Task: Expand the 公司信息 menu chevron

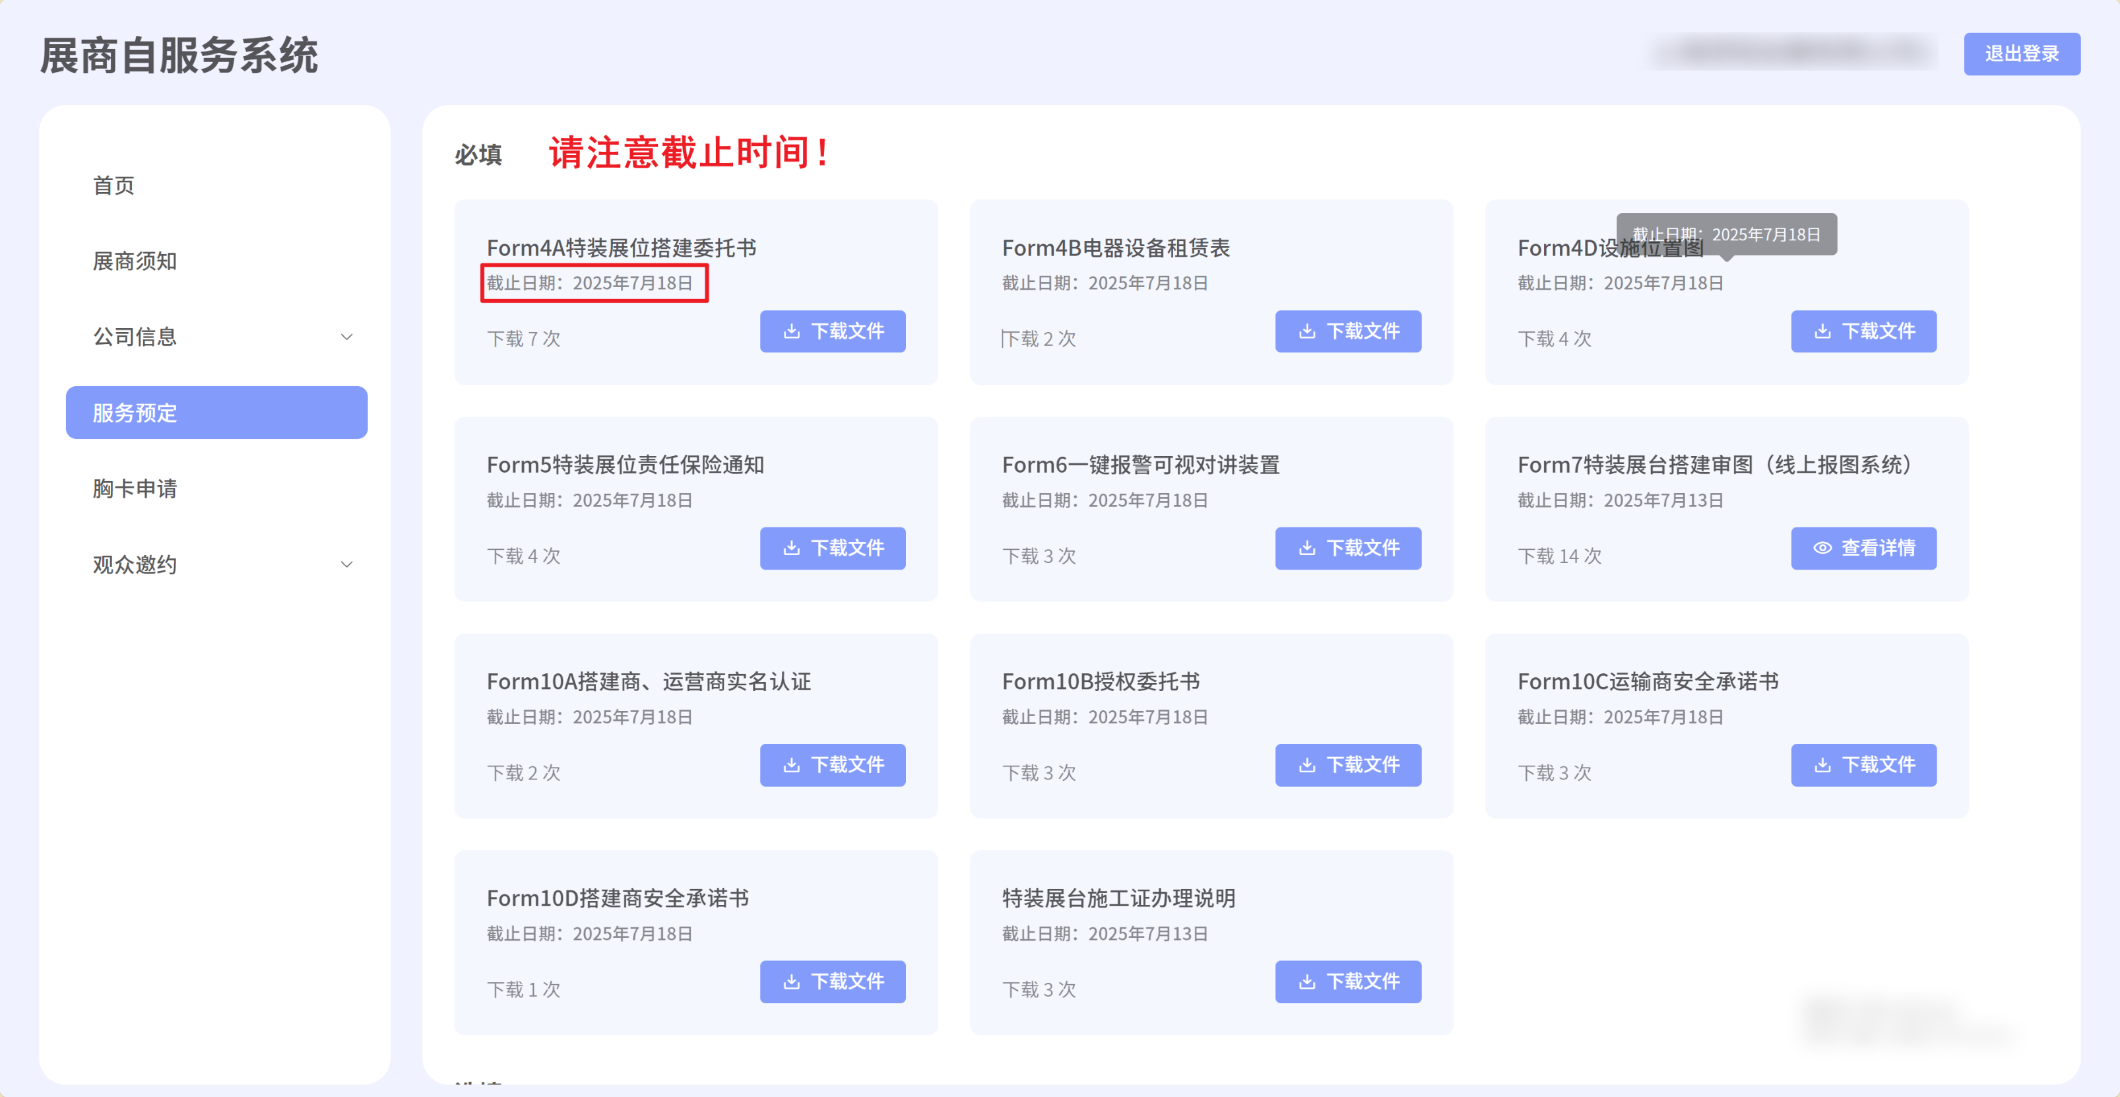Action: (346, 337)
